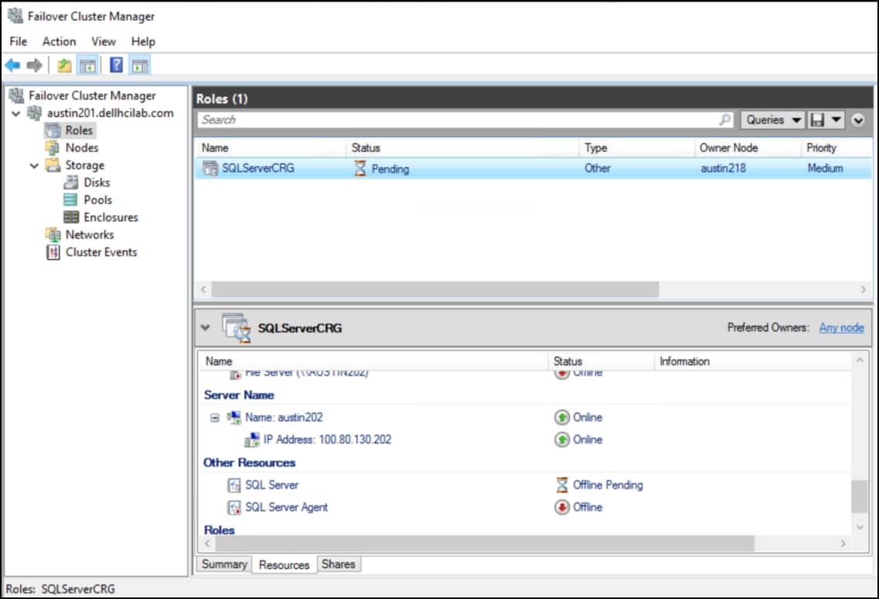Click the round chevron expand button

pos(857,120)
